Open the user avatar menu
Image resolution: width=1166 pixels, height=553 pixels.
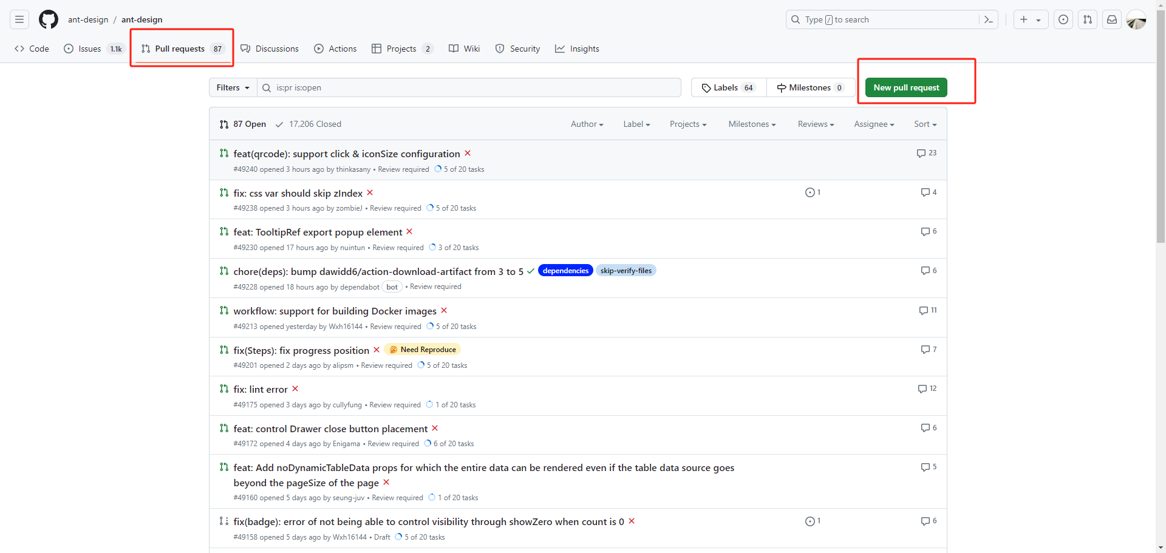pos(1136,19)
